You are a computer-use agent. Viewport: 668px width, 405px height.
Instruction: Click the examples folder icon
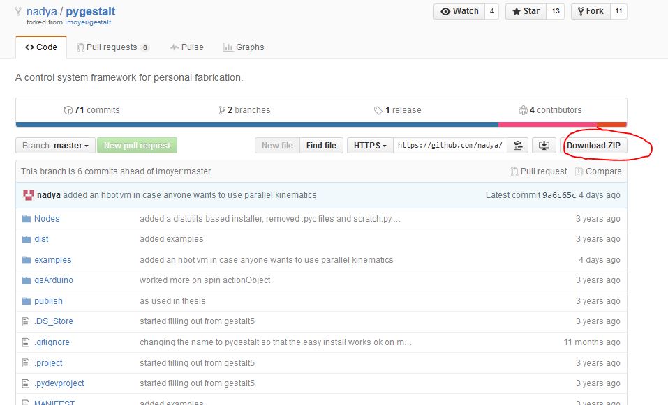point(27,260)
